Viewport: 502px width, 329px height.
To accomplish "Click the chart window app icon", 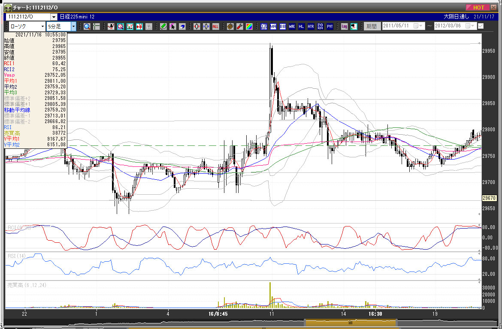I will (x=8, y=7).
